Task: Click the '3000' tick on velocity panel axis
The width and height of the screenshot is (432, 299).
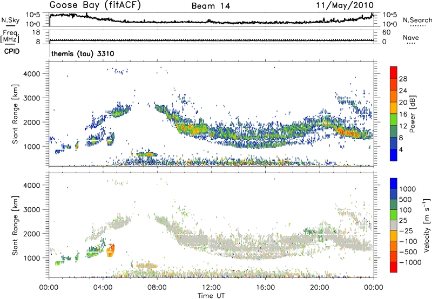Action: [x=32, y=209]
